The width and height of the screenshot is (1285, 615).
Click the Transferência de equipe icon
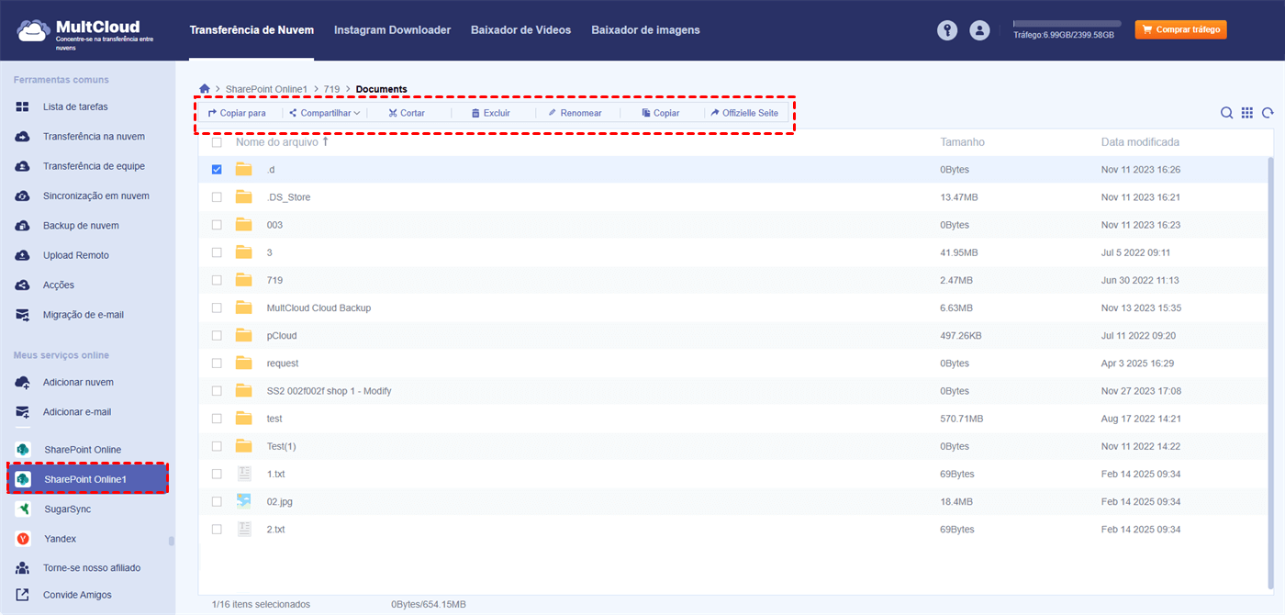[x=22, y=166]
